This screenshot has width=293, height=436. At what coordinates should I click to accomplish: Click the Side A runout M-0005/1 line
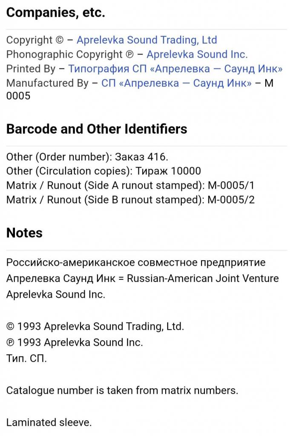pos(130,186)
